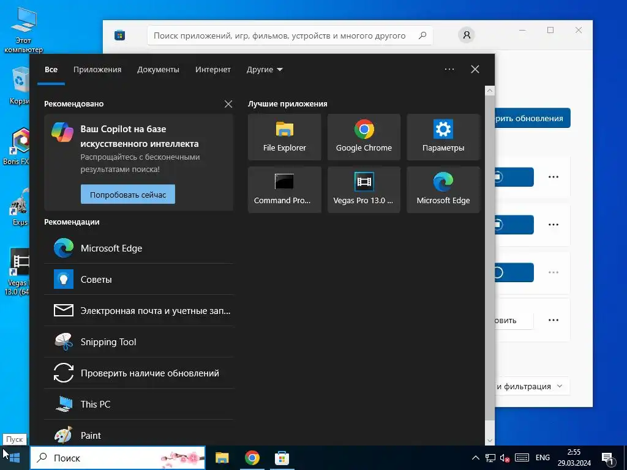Close the search panel

pos(475,69)
